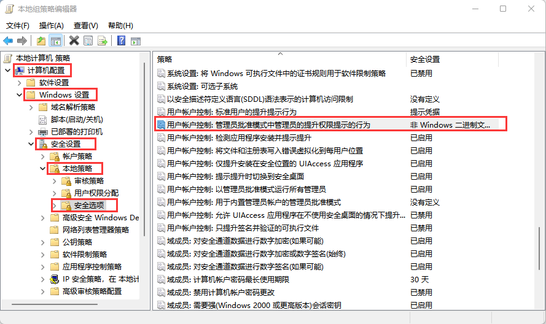Sort by the 安全设置 column header
Viewport: 546px width, 324px height.
click(x=452, y=59)
